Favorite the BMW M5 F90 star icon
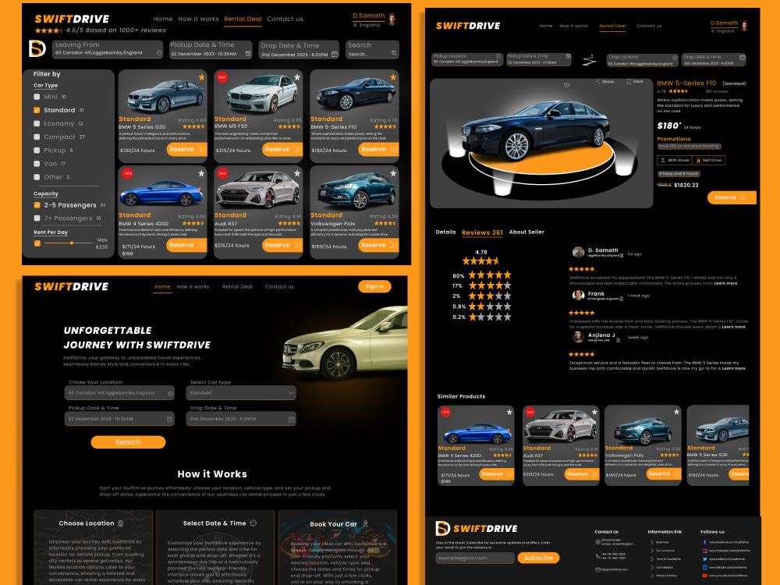This screenshot has width=780, height=585. (x=297, y=77)
